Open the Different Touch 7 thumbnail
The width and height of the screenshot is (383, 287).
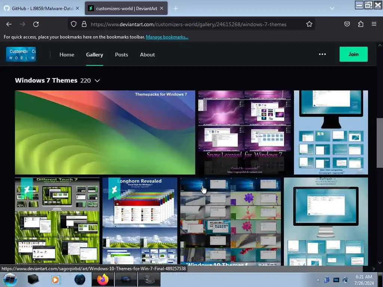coord(57,221)
